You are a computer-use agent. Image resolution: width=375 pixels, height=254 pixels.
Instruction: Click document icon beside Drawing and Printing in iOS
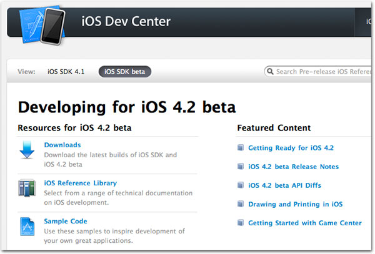(x=241, y=204)
